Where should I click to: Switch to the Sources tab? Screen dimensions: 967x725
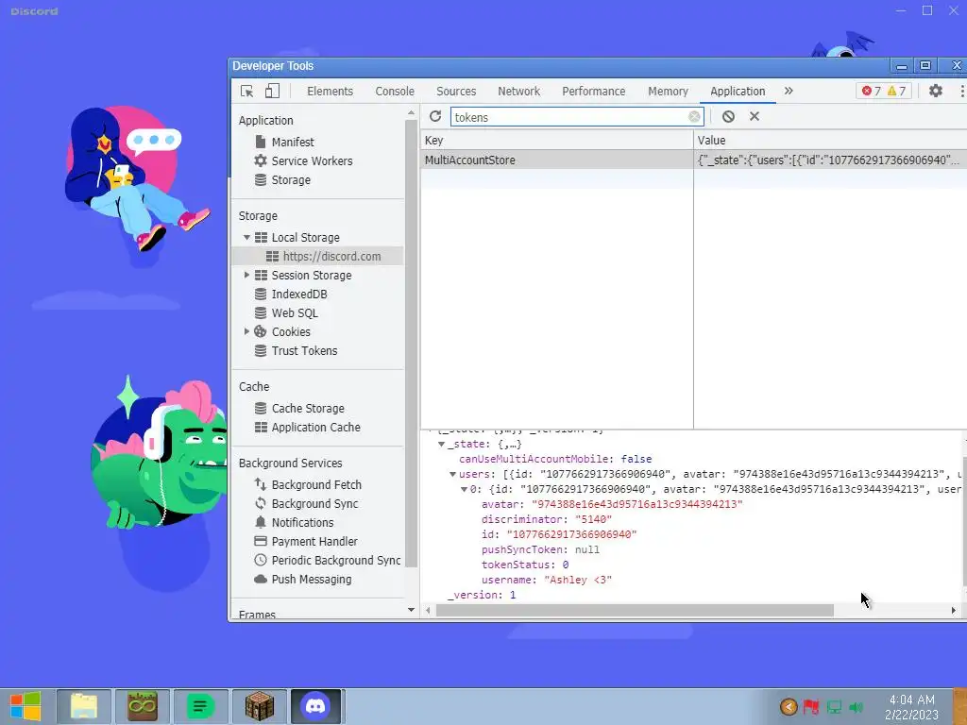[x=456, y=92]
